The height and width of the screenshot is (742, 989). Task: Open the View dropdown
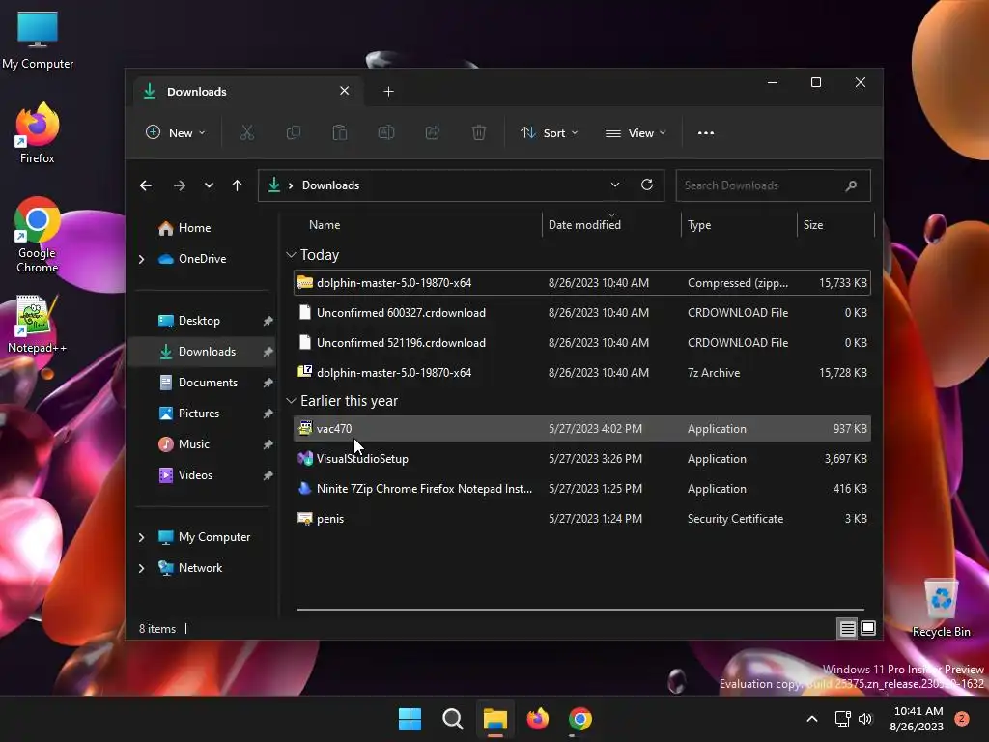pos(636,133)
